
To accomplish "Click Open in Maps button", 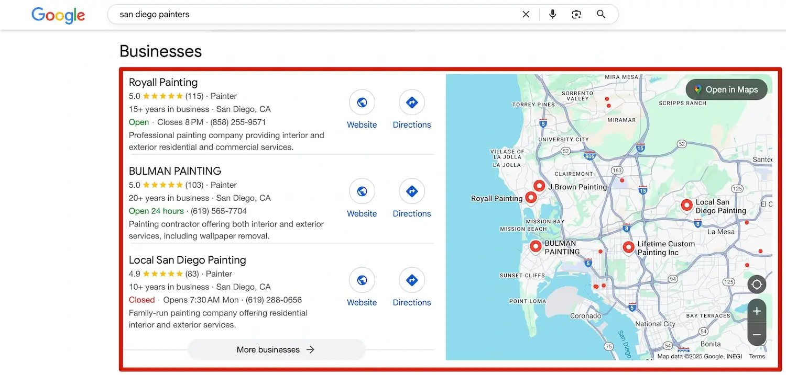I will 726,89.
